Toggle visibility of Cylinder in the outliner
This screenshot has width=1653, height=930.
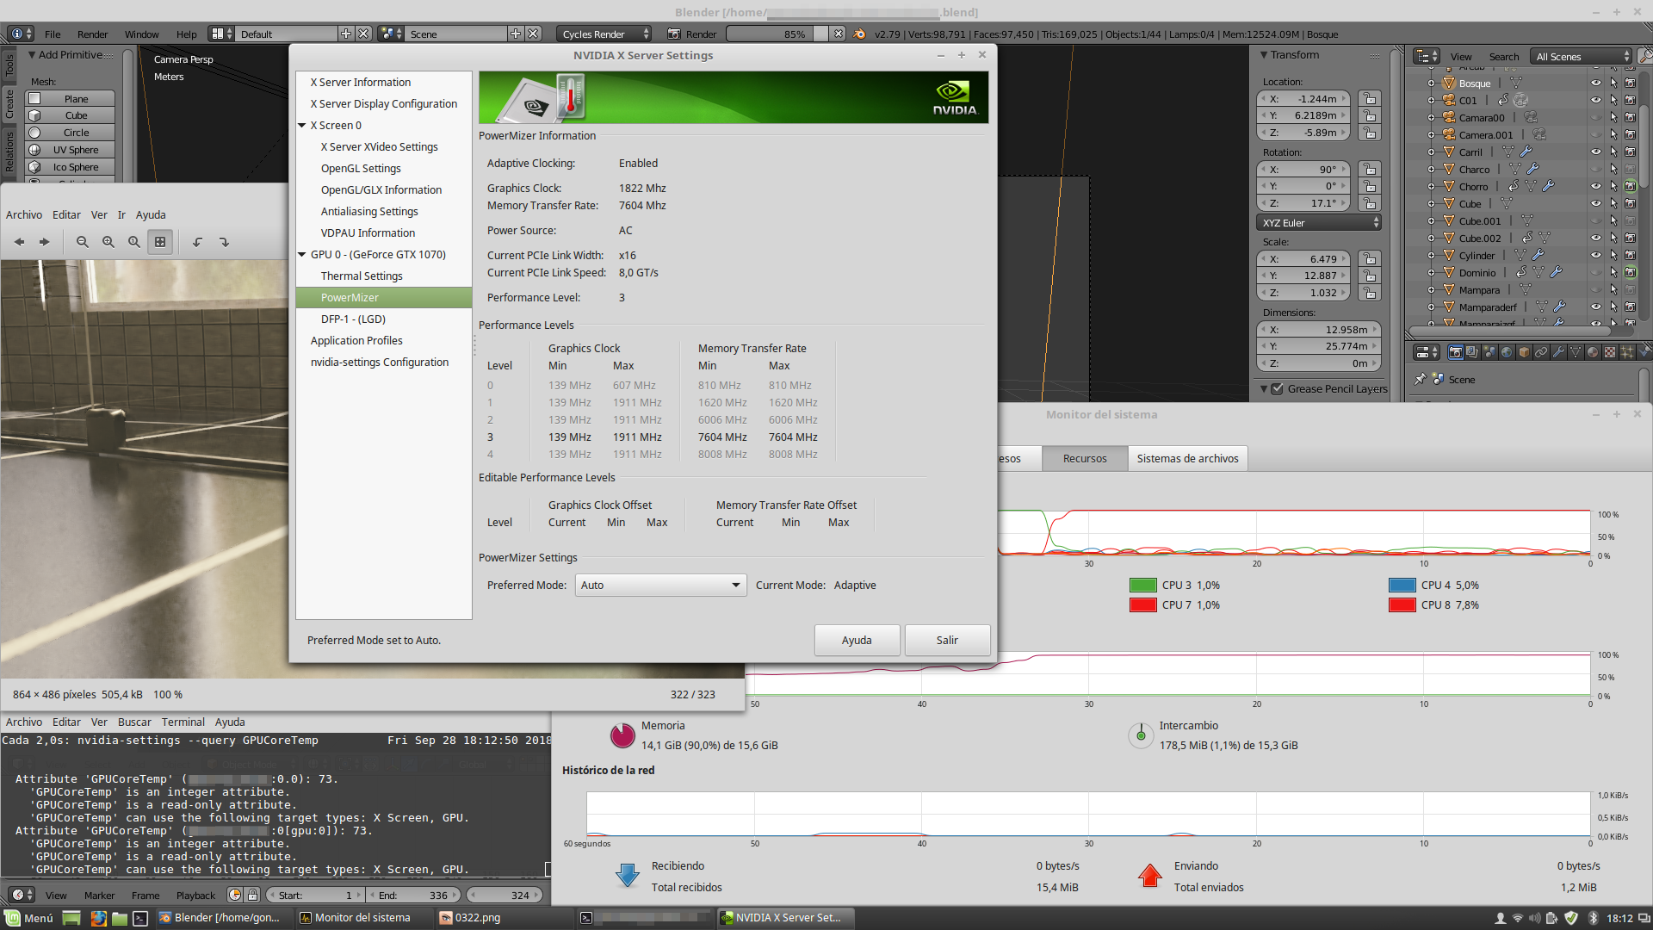1595,256
